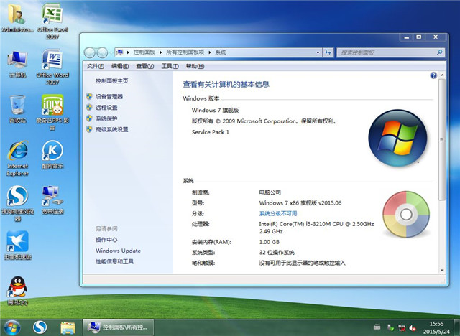Click the 酷狗音乐 desktop icon
The width and height of the screenshot is (460, 336).
click(52, 154)
